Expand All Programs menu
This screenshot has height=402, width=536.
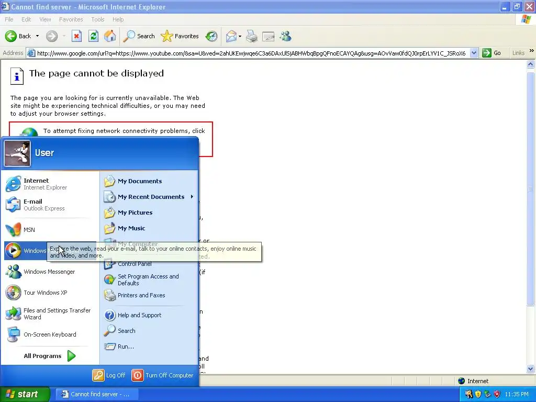(50, 356)
